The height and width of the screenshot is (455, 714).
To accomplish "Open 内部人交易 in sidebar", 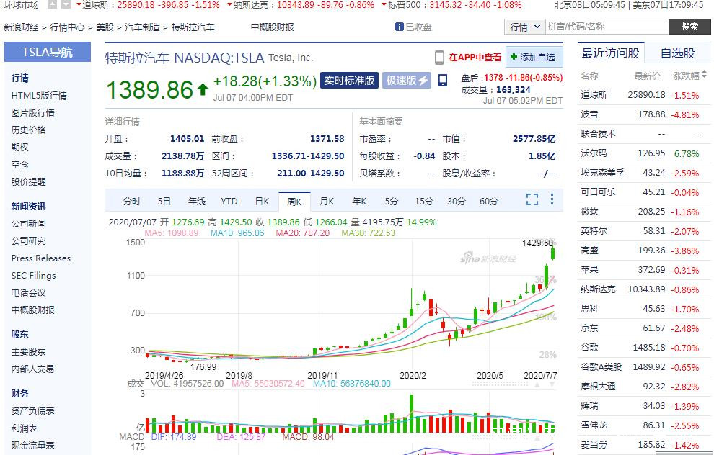I will pyautogui.click(x=32, y=369).
